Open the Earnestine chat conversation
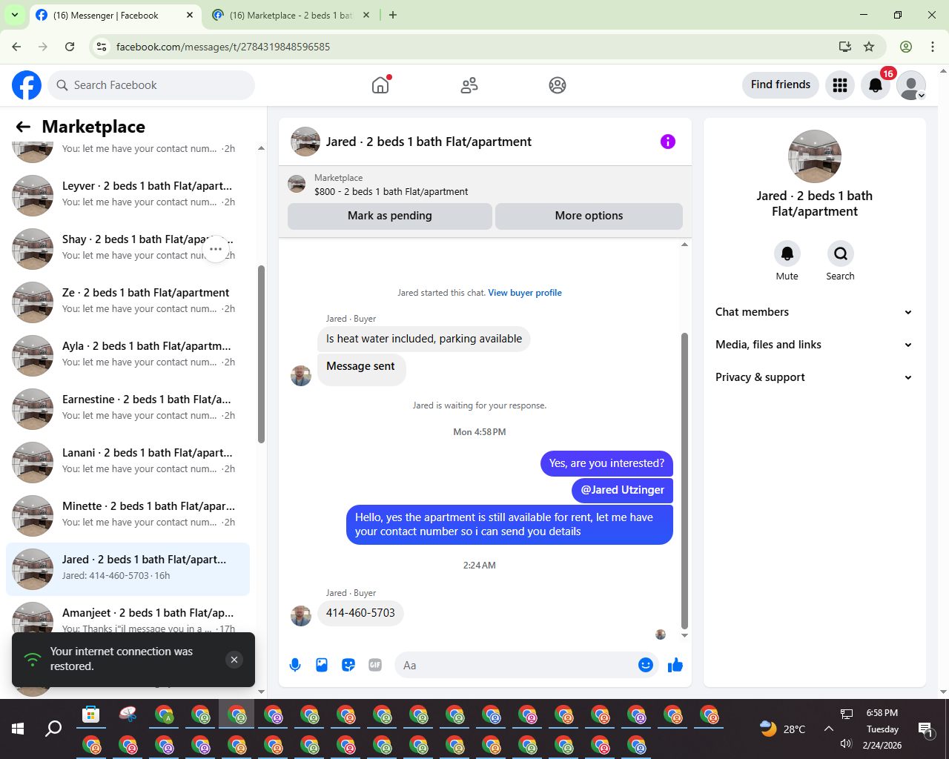 tap(128, 409)
